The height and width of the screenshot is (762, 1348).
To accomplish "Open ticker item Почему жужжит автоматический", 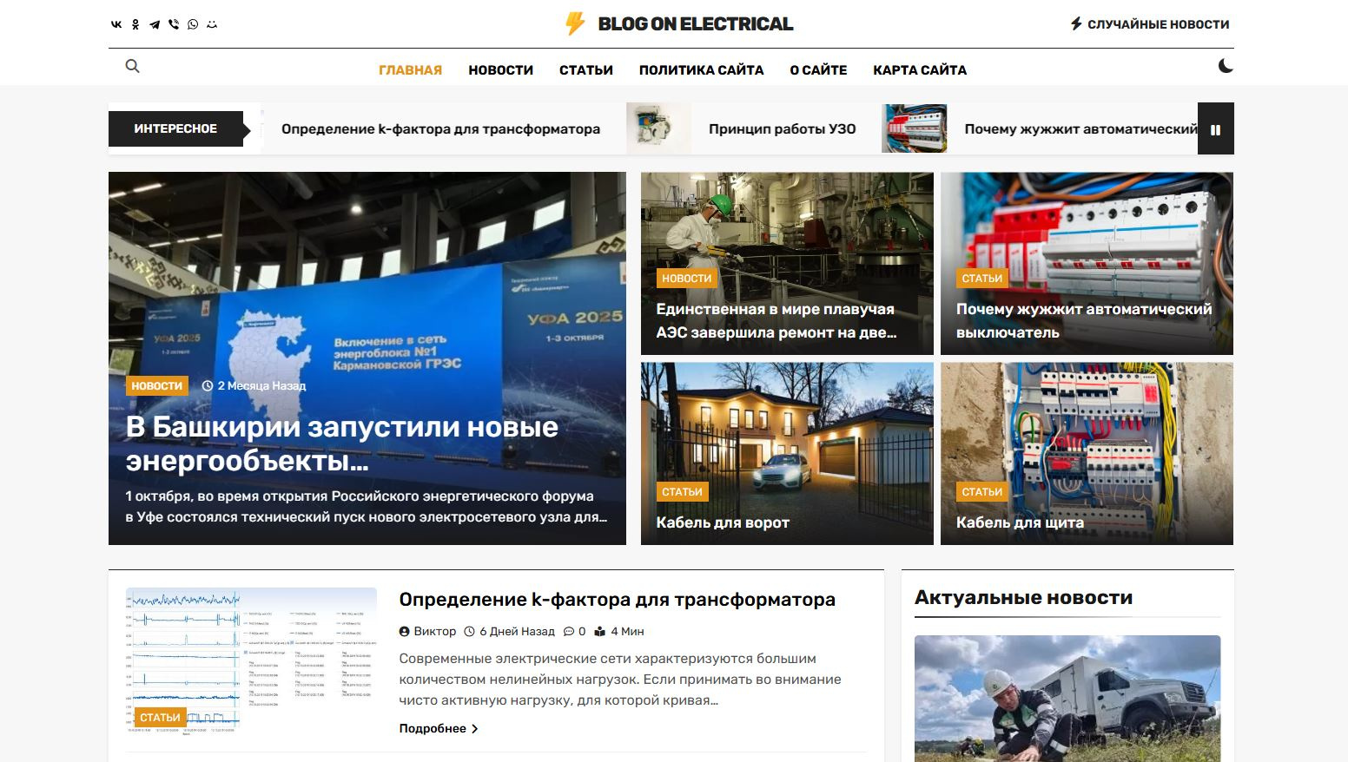I will tap(1080, 128).
